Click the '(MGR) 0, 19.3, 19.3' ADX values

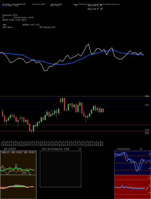click(31, 25)
